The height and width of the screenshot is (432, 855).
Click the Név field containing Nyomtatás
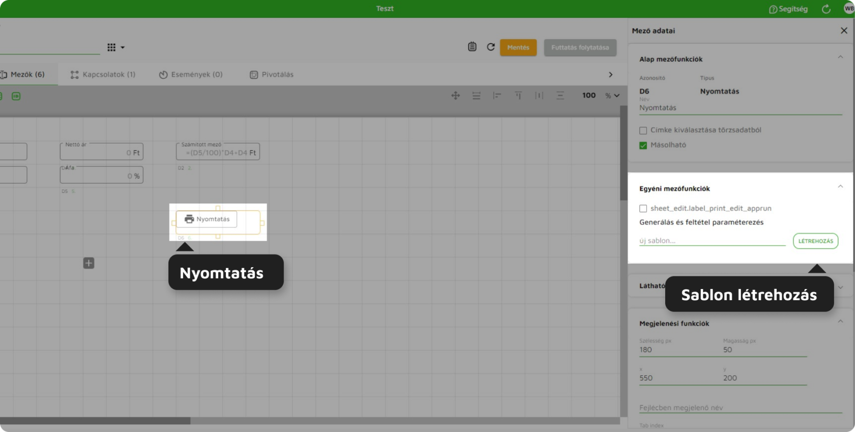coord(740,108)
